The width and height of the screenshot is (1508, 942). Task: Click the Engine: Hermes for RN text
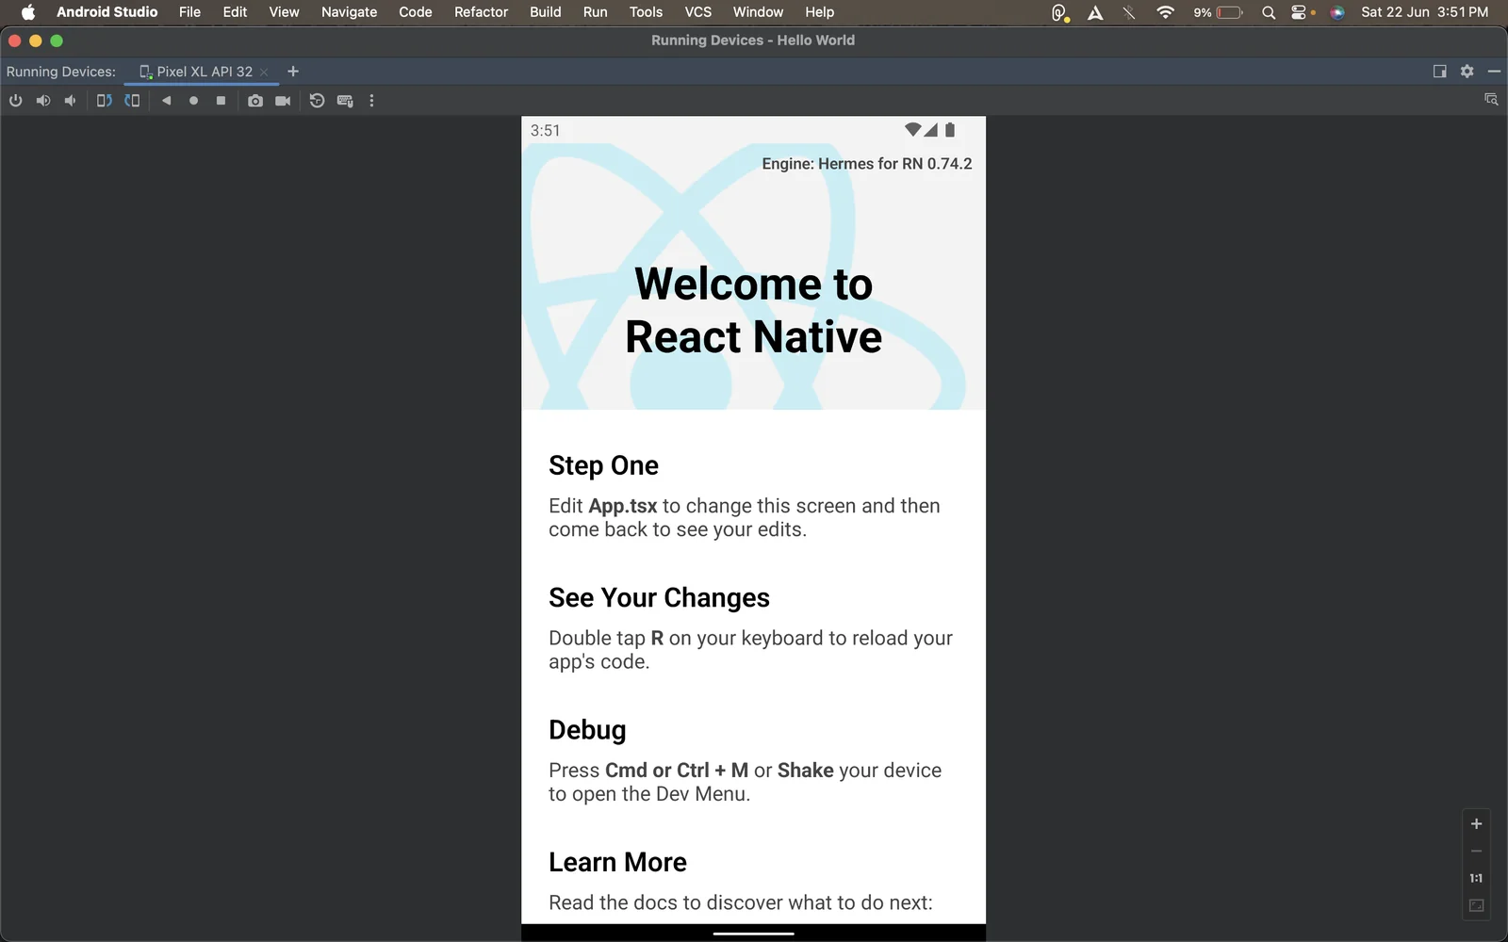[x=866, y=164]
